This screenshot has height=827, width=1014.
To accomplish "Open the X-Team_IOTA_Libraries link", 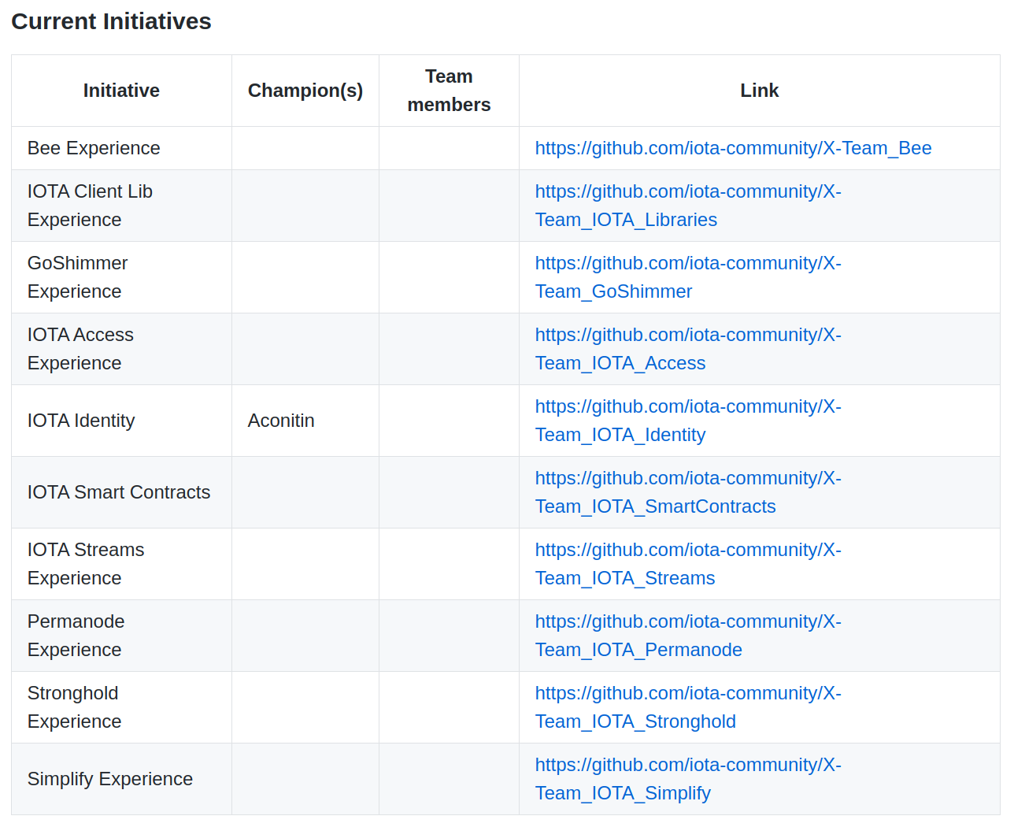I will coord(688,206).
